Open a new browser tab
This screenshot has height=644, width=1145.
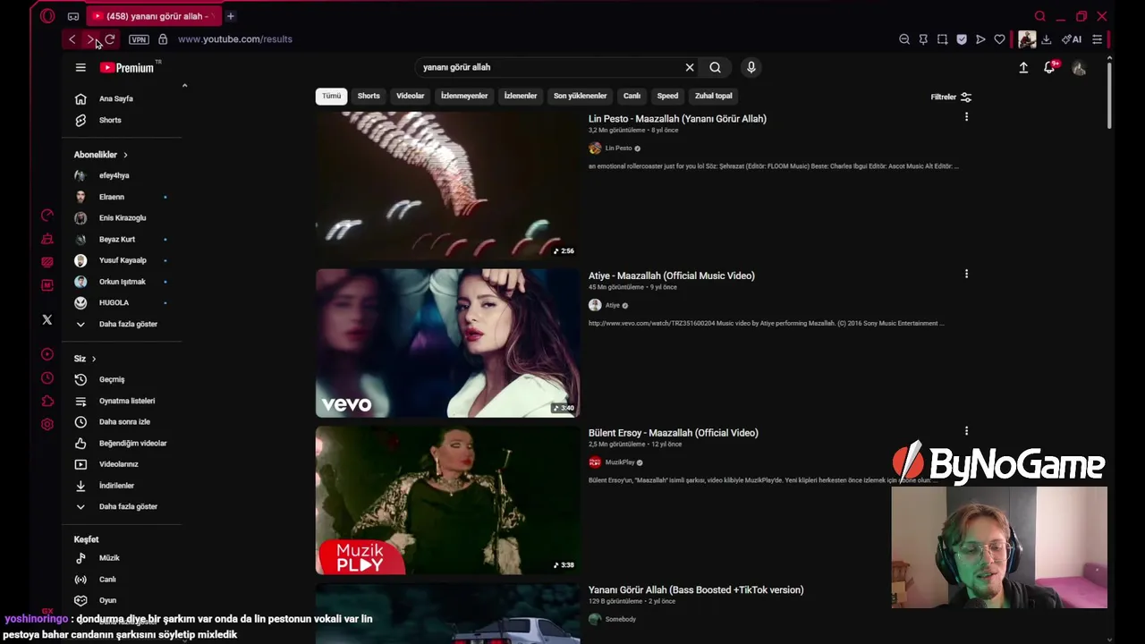click(x=230, y=16)
